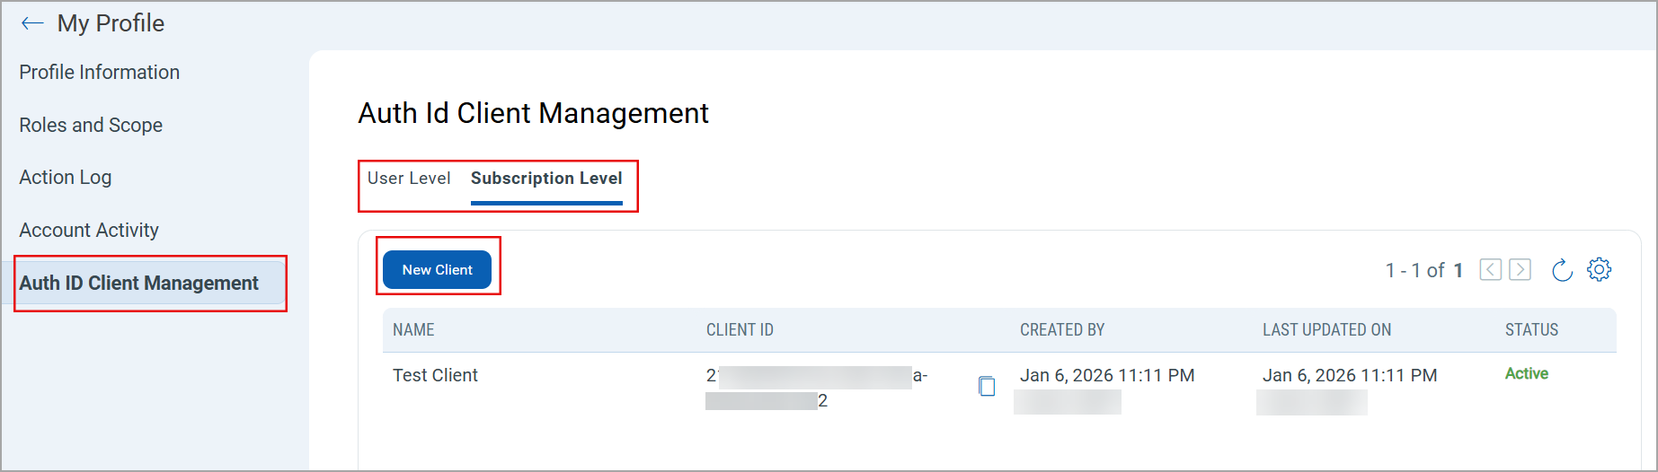Go to next page of clients
Image resolution: width=1658 pixels, height=472 pixels.
pyautogui.click(x=1520, y=270)
